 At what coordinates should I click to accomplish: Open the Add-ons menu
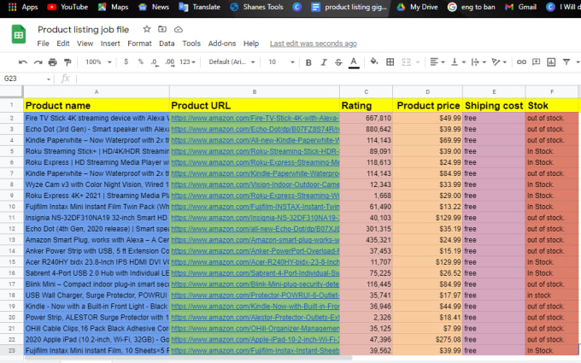222,44
